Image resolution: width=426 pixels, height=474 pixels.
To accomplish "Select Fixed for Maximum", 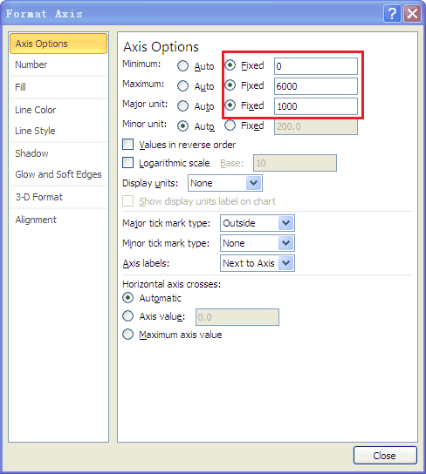I will pos(230,85).
